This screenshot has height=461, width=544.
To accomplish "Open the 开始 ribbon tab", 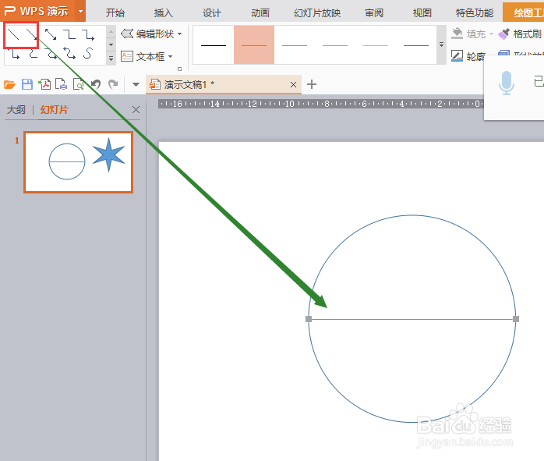I will coord(115,12).
